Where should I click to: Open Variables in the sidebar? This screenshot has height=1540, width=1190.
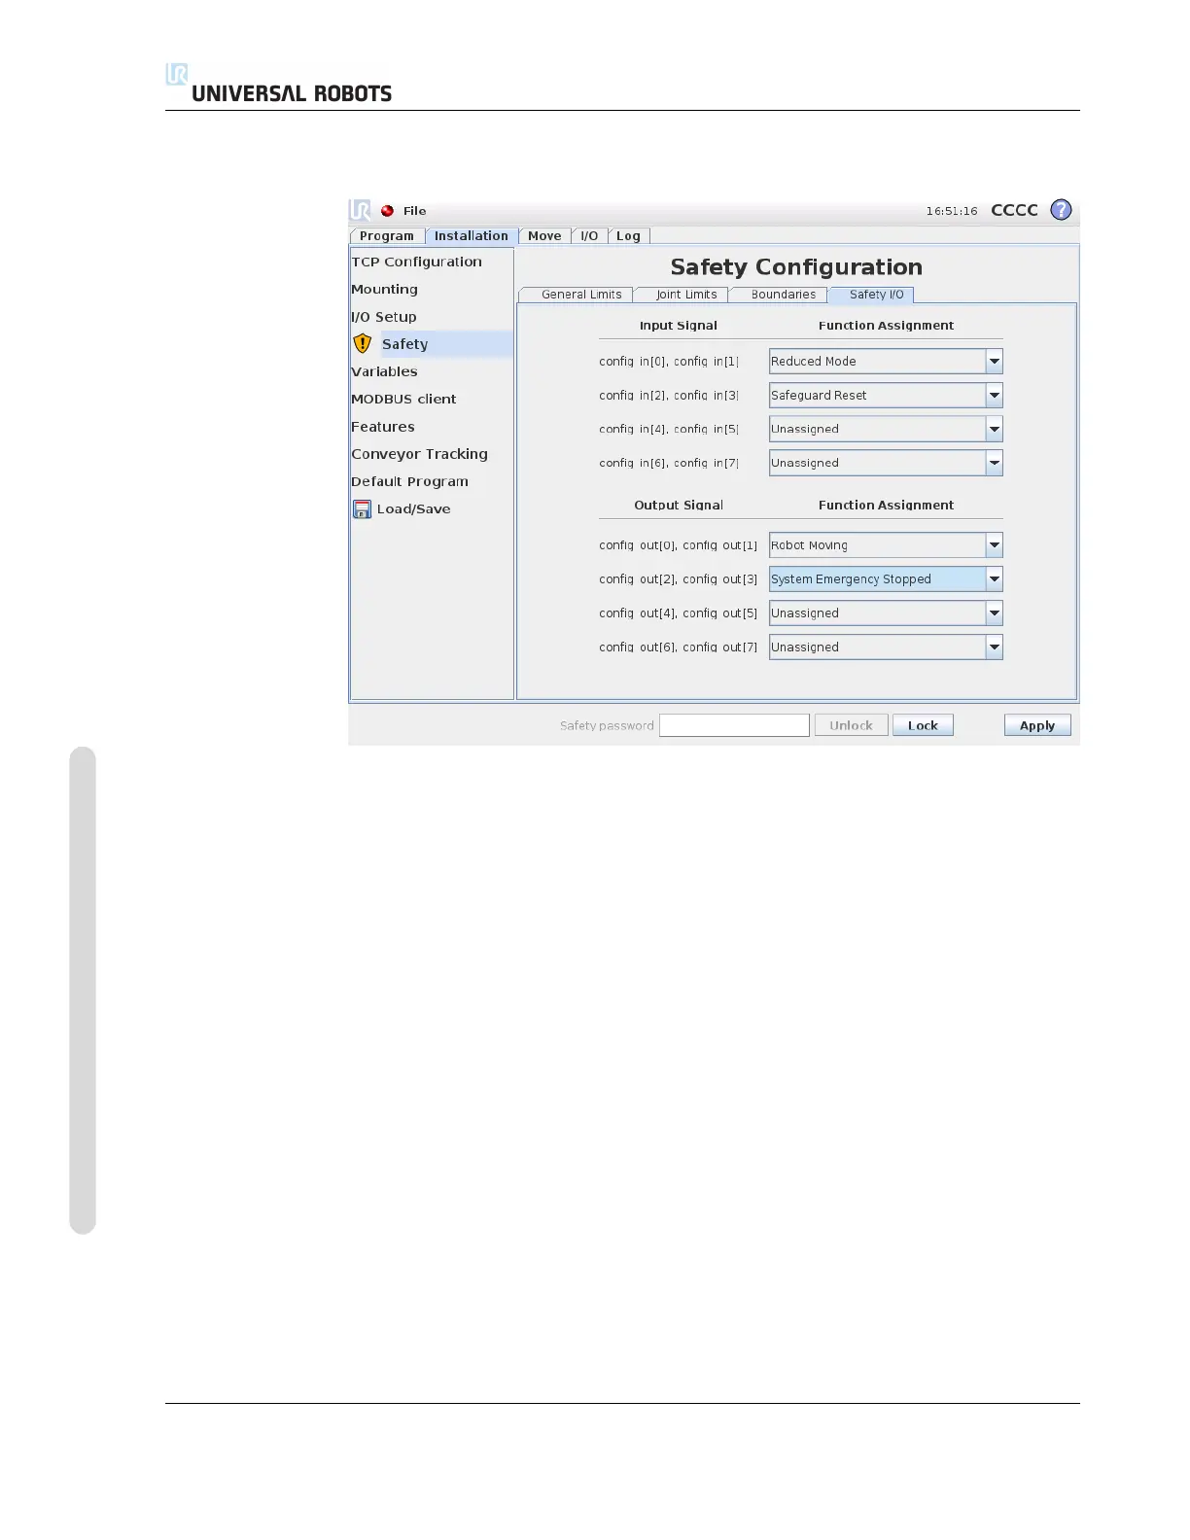[384, 371]
